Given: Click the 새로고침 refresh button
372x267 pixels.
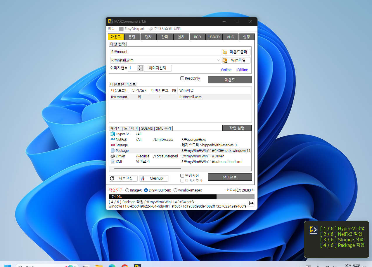Looking at the screenshot, I should tap(123, 178).
